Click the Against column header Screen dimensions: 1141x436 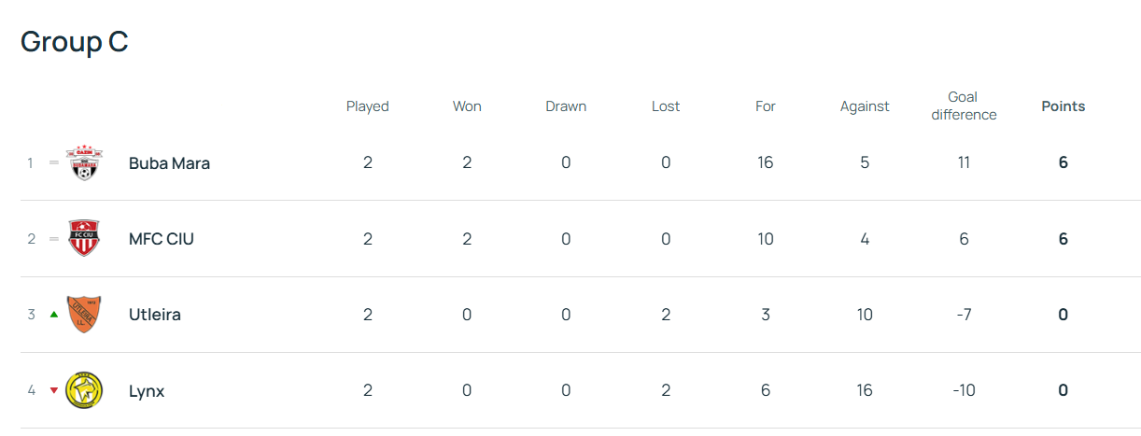(865, 106)
